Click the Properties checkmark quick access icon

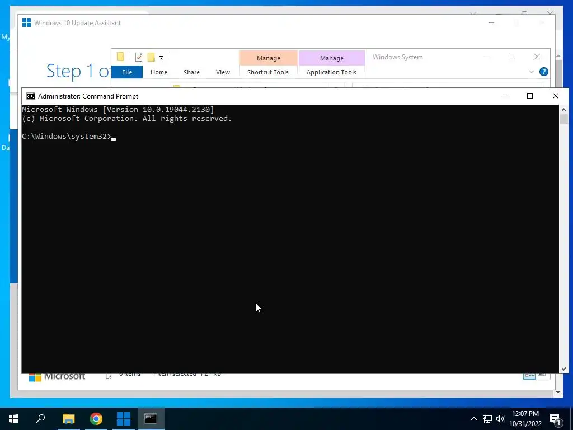coord(139,57)
